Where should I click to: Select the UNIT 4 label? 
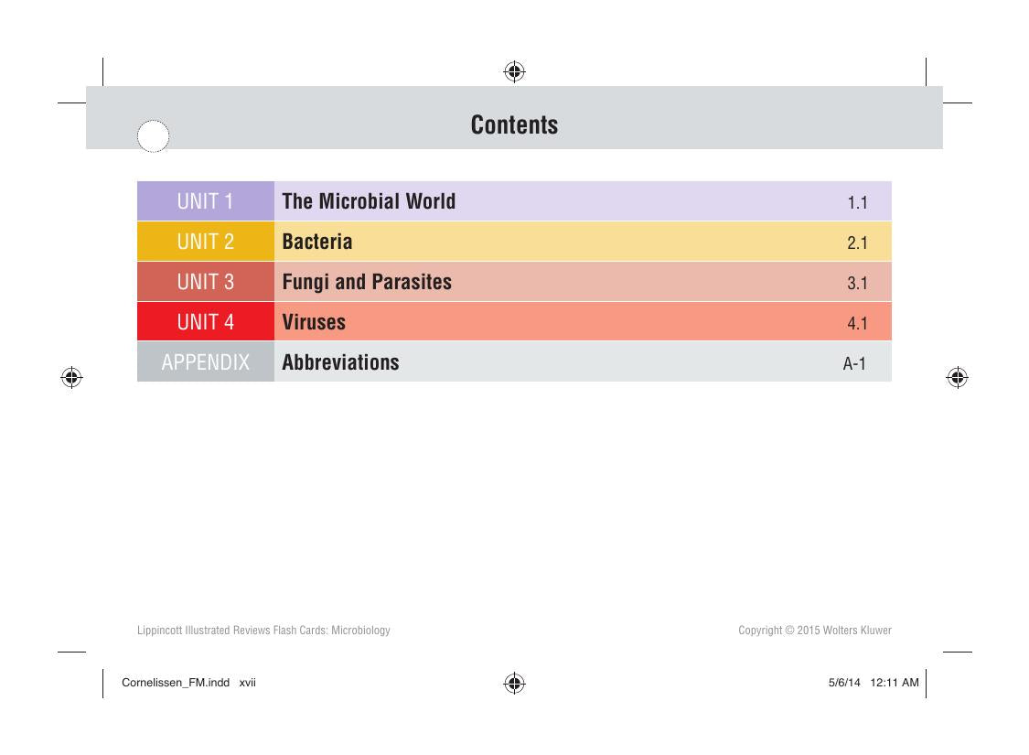pos(206,322)
